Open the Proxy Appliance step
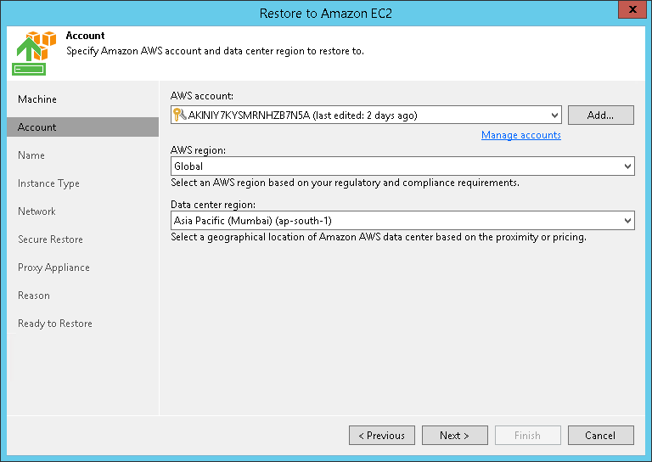 pyautogui.click(x=53, y=268)
